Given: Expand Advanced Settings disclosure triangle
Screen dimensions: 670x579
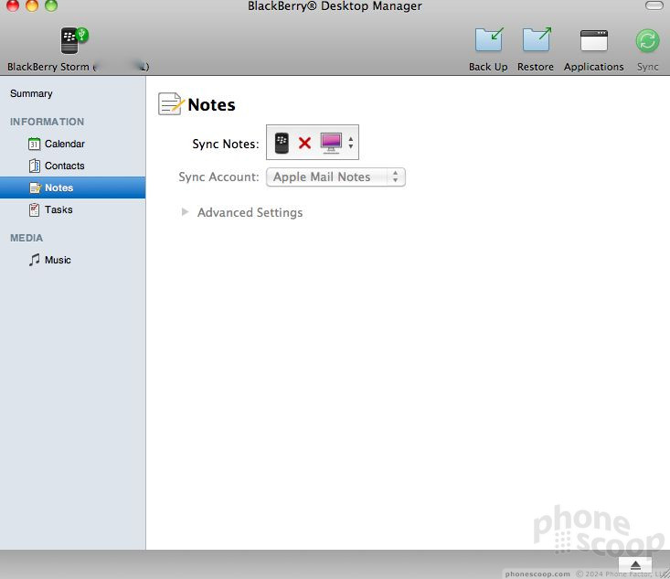Looking at the screenshot, I should tap(185, 211).
